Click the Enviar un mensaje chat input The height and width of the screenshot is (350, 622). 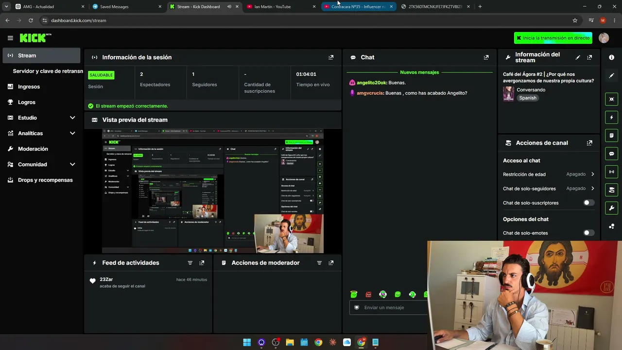pyautogui.click(x=389, y=307)
